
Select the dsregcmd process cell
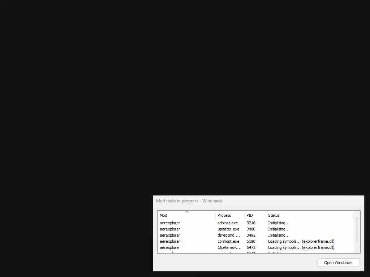(229, 235)
